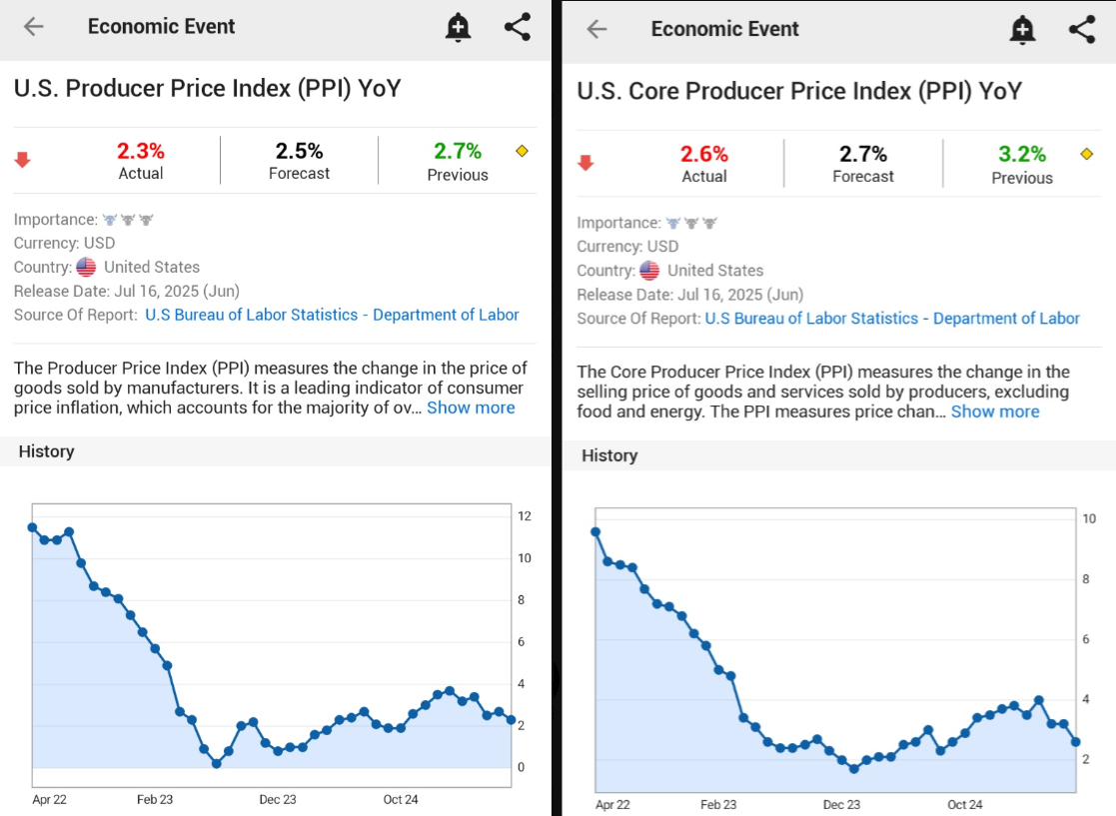The width and height of the screenshot is (1116, 816).
Task: Go back from the PPI YoY event
Action: click(34, 27)
